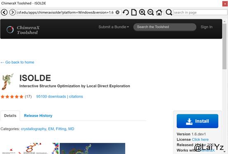Click the blank page icon in toolbar
This screenshot has width=228, height=154.
tap(134, 12)
